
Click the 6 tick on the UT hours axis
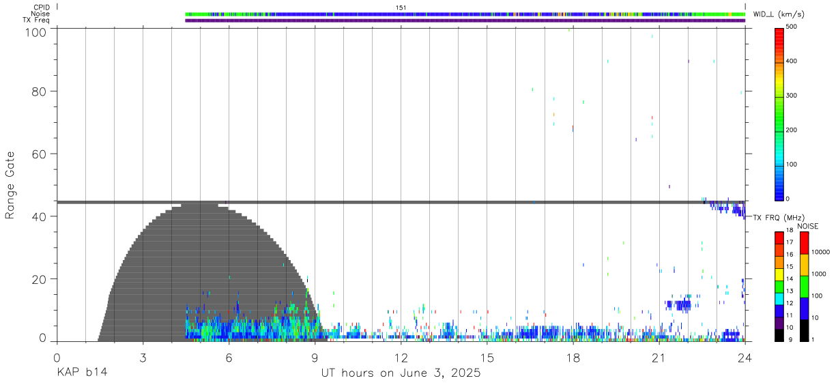click(229, 358)
